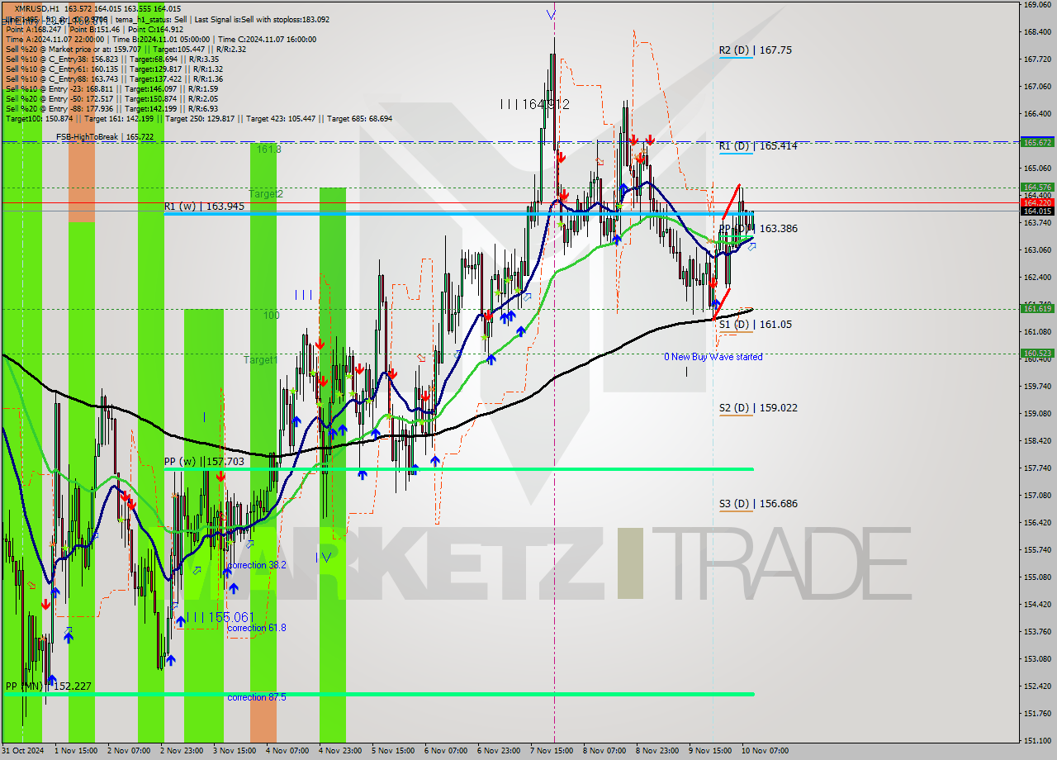Click the 31 Oct 2024 time axis label
The width and height of the screenshot is (1057, 760).
pyautogui.click(x=21, y=751)
